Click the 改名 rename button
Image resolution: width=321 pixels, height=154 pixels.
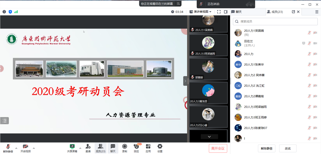[288, 148]
